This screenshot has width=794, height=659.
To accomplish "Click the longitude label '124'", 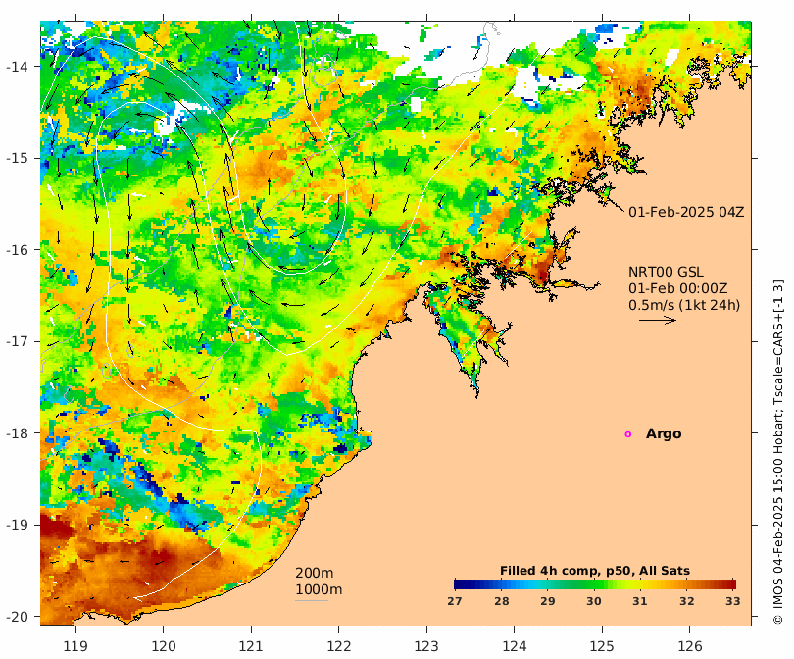I will tap(515, 646).
